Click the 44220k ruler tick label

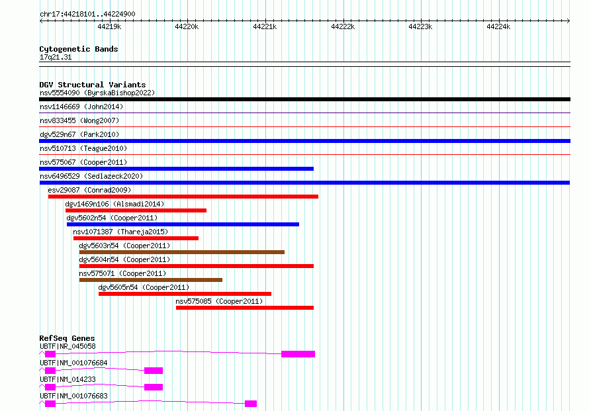pos(187,26)
